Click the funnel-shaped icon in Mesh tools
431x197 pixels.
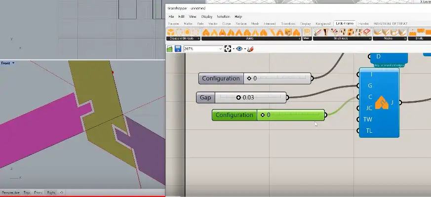(x=326, y=32)
